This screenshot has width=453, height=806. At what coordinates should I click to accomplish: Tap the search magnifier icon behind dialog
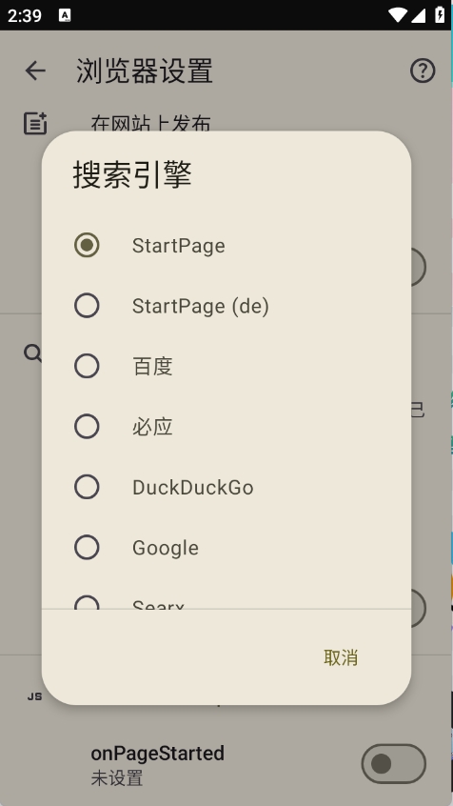33,353
